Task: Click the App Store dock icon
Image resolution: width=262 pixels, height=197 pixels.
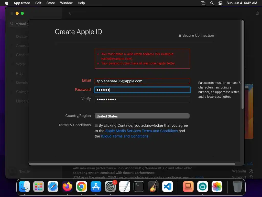Action: pos(96,186)
